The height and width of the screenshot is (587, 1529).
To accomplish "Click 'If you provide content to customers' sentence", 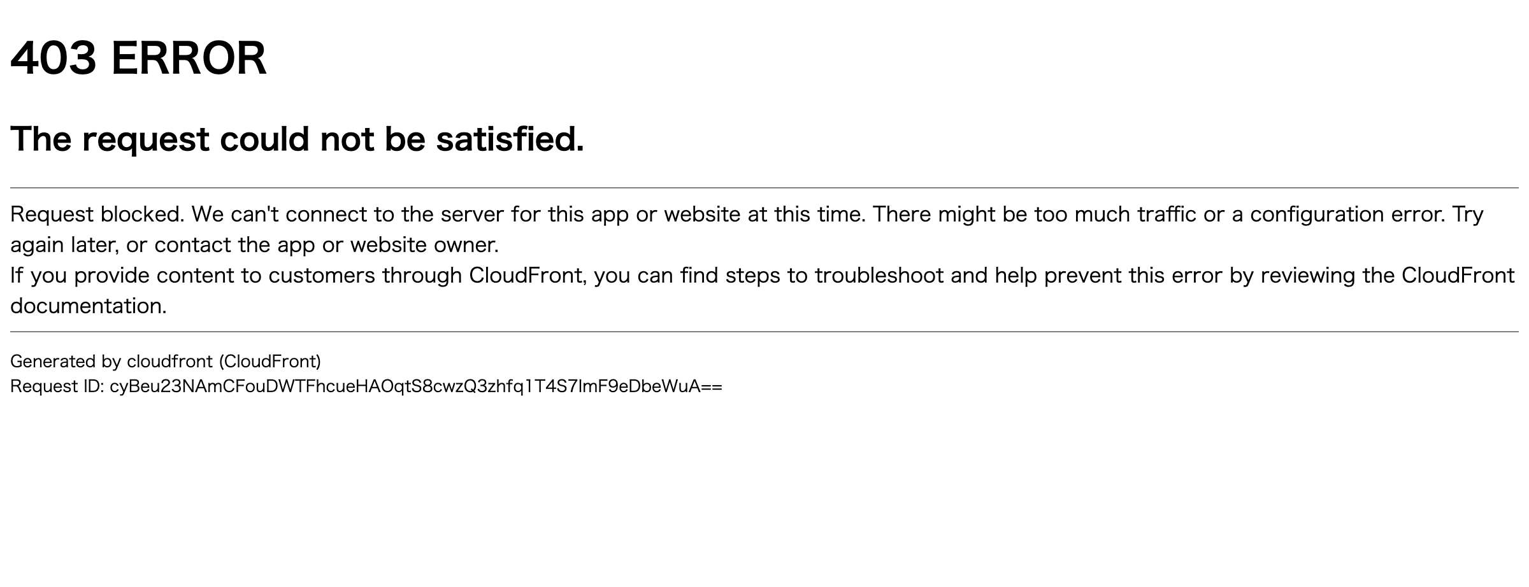I will [x=192, y=275].
